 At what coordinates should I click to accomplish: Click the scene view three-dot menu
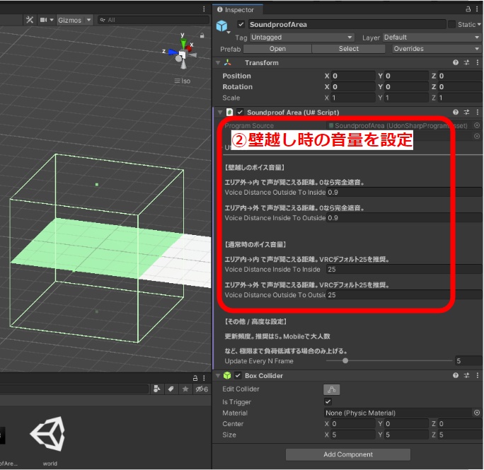click(204, 9)
